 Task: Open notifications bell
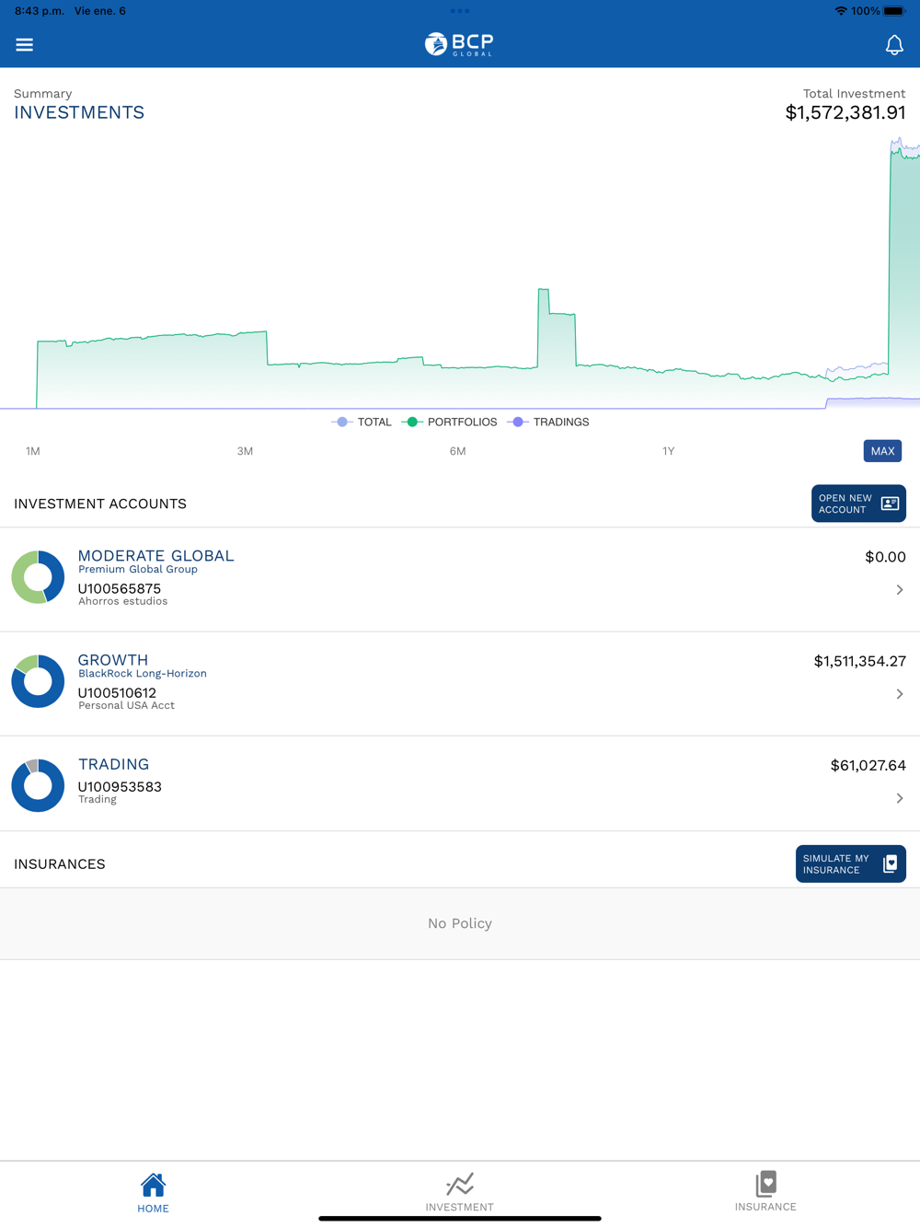[x=894, y=45]
